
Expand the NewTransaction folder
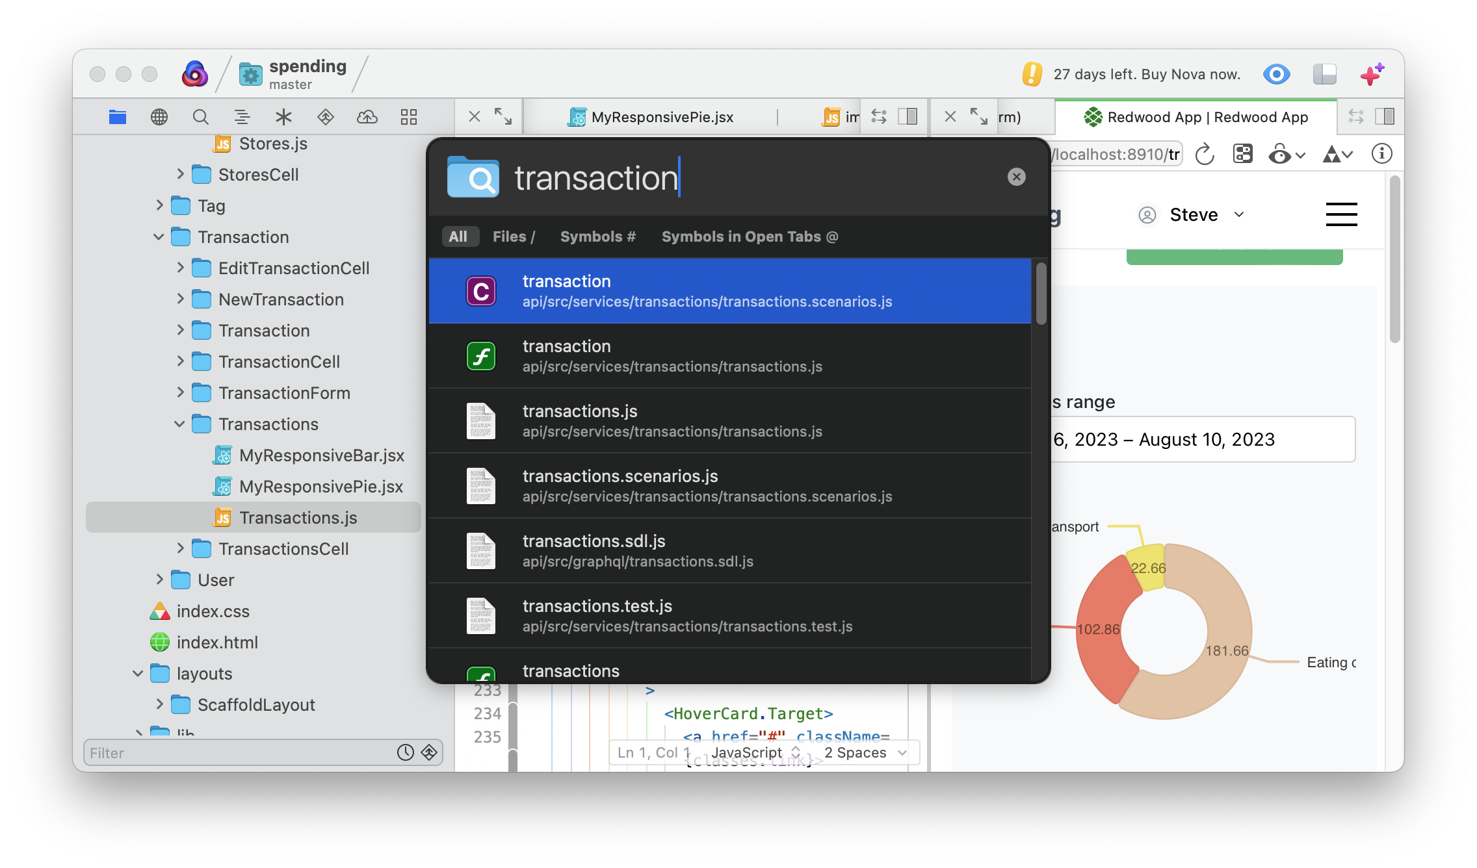coord(180,299)
